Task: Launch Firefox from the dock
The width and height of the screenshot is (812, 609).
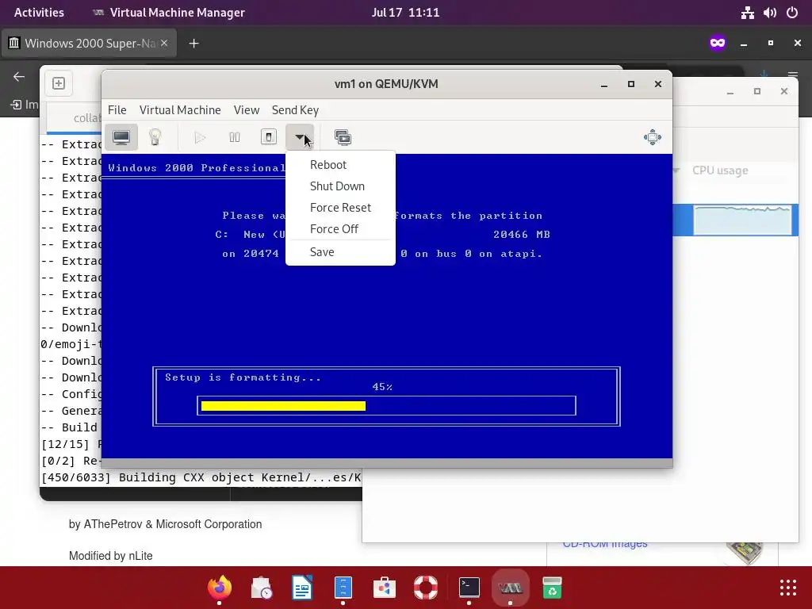Action: point(219,588)
